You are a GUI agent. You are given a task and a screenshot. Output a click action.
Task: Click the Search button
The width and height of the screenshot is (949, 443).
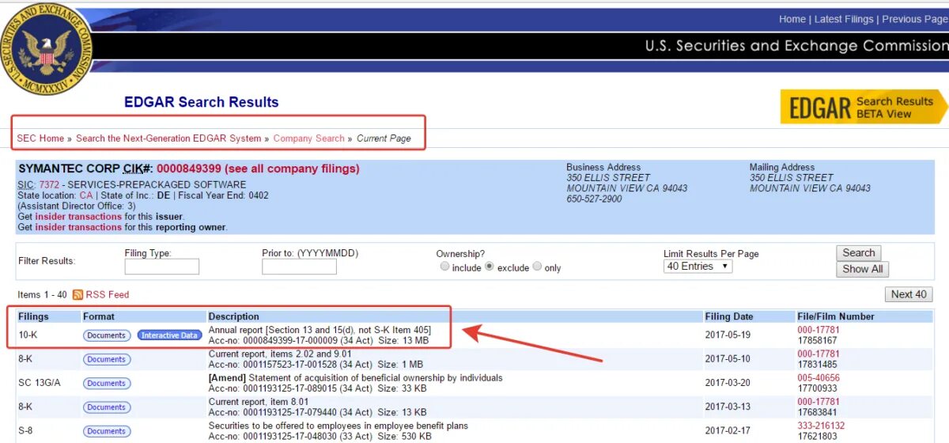click(858, 253)
